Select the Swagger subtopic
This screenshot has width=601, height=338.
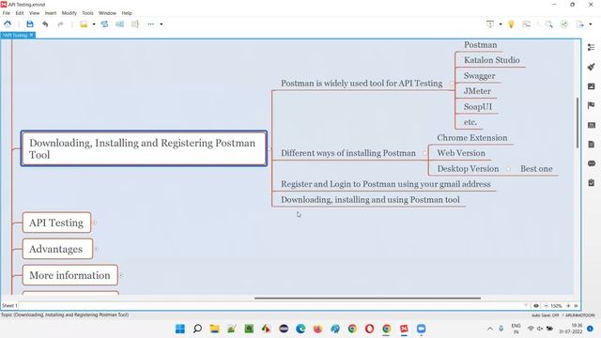click(480, 76)
